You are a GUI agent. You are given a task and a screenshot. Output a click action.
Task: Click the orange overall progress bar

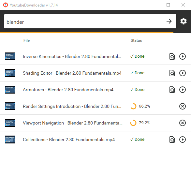coord(87,33)
